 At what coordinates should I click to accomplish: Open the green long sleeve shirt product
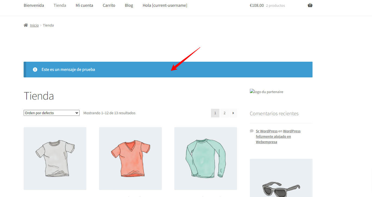tap(206, 159)
